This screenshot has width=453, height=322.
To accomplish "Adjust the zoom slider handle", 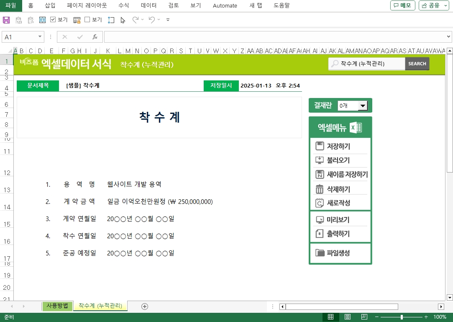I will 402,317.
